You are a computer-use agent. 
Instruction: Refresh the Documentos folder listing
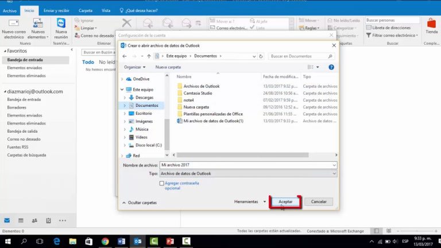click(x=261, y=56)
